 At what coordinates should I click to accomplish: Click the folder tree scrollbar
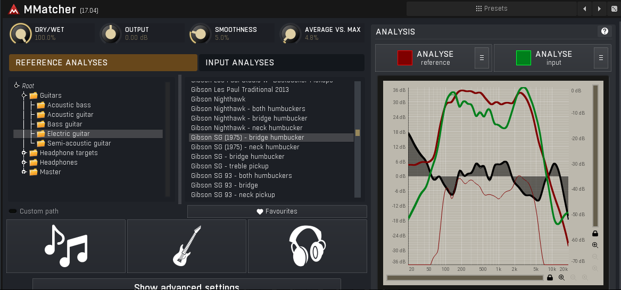point(168,139)
